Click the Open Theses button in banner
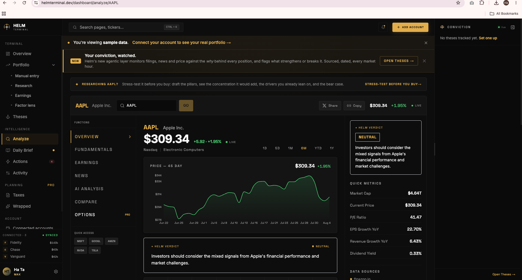522x280 pixels. pyautogui.click(x=399, y=61)
